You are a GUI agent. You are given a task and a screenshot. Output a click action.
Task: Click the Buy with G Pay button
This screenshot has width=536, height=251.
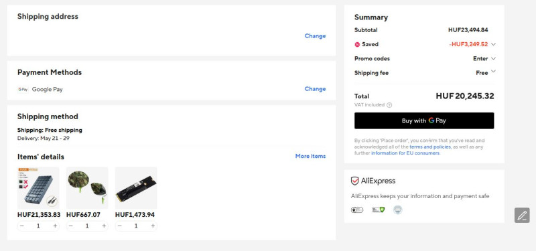click(424, 120)
